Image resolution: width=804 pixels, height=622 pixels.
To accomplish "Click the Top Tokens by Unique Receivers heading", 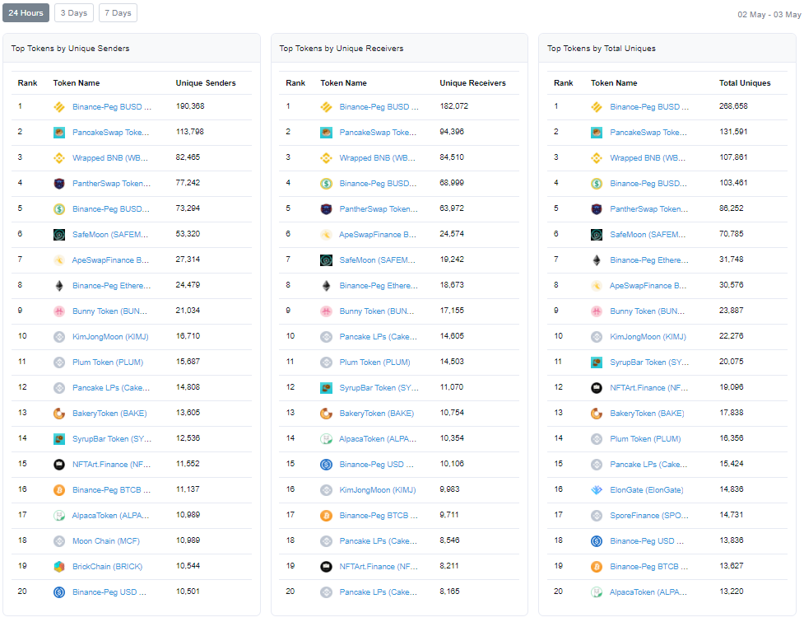I will (341, 49).
